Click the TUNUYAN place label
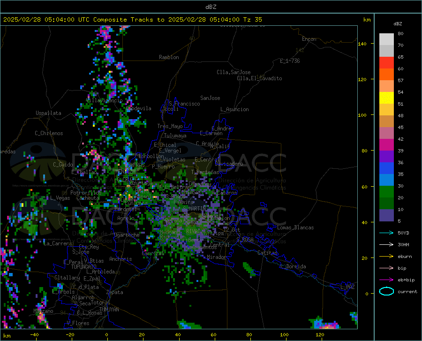Viewport: 422px width, 341px height. 109,310
